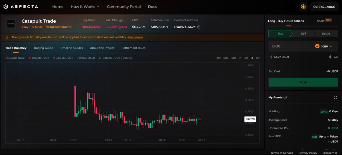Open the BNB chain network icon
This screenshot has width=342, height=155.
pyautogui.click(x=303, y=7)
